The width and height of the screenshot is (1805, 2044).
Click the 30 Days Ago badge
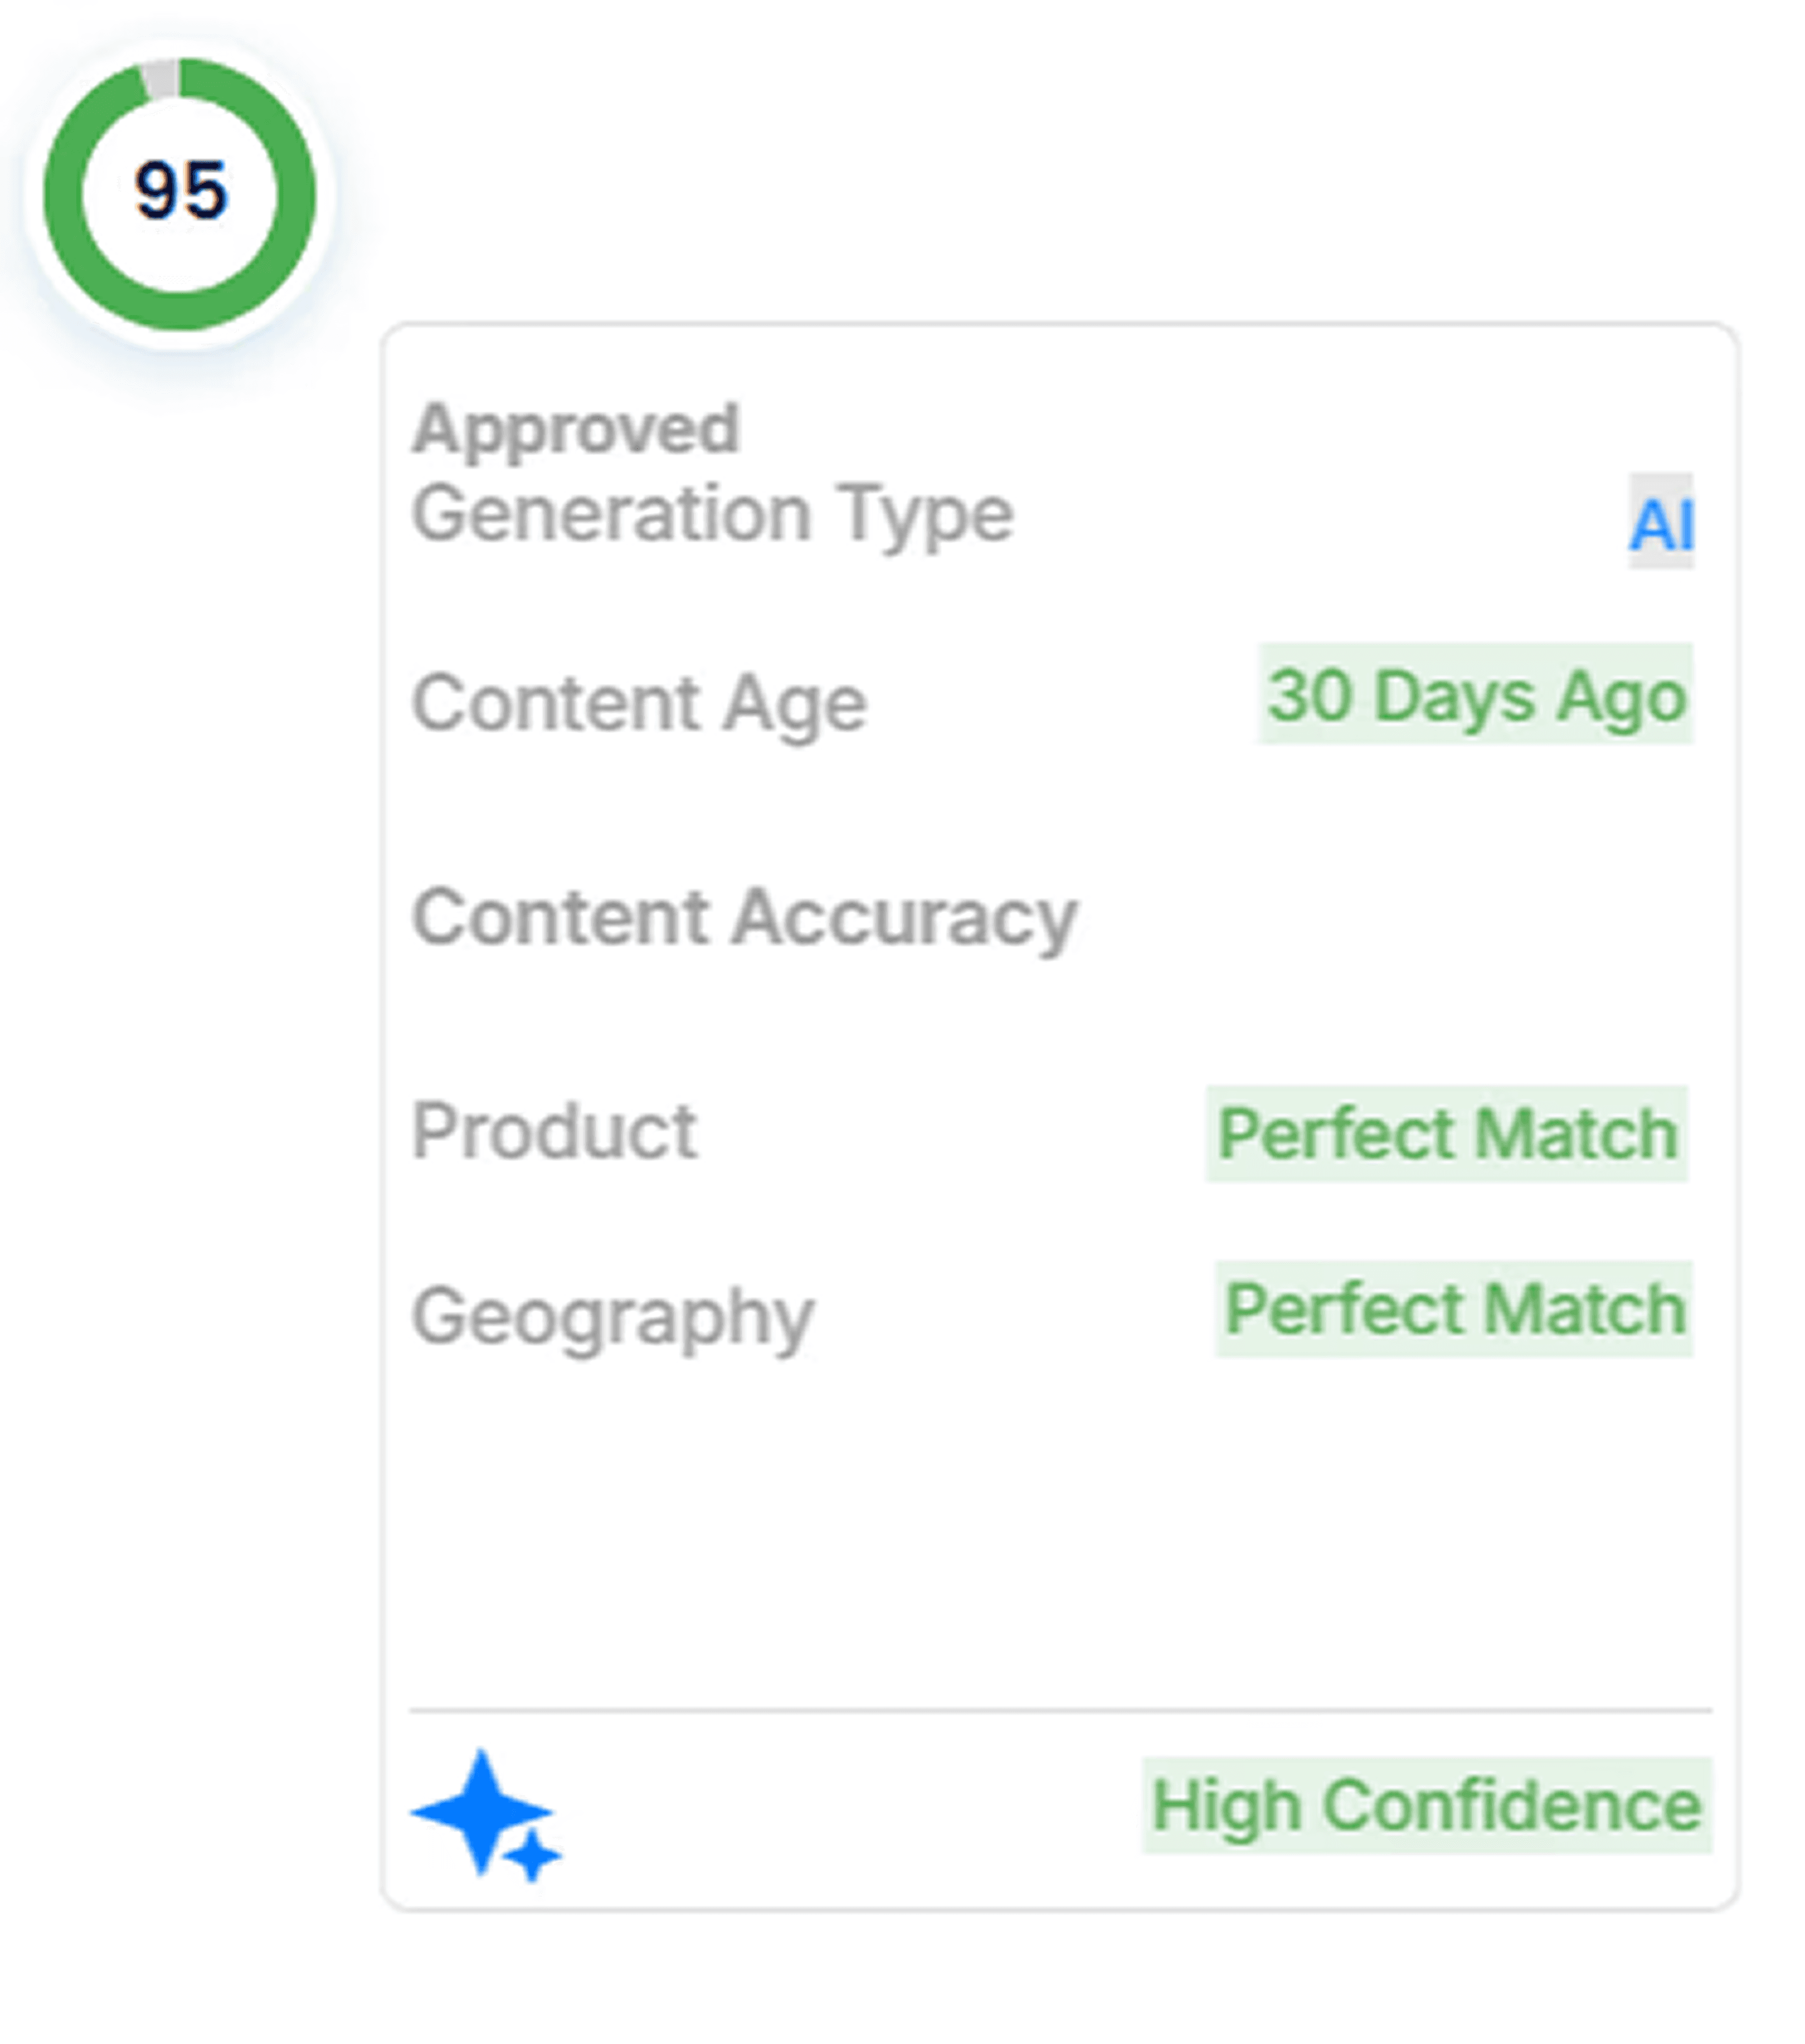click(x=1476, y=694)
